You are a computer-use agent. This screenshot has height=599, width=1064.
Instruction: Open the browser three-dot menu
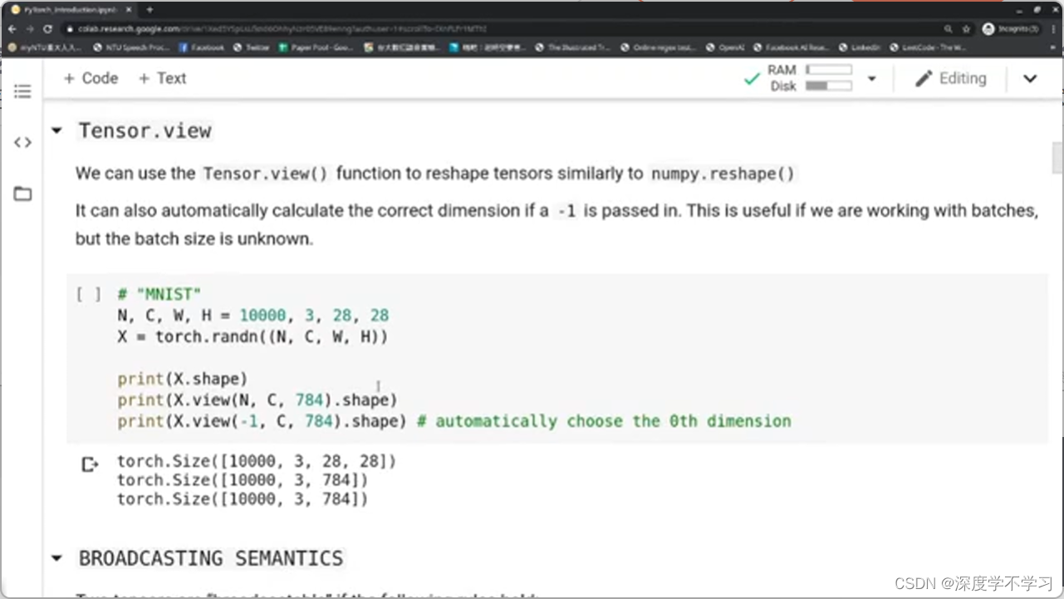[x=1052, y=28]
